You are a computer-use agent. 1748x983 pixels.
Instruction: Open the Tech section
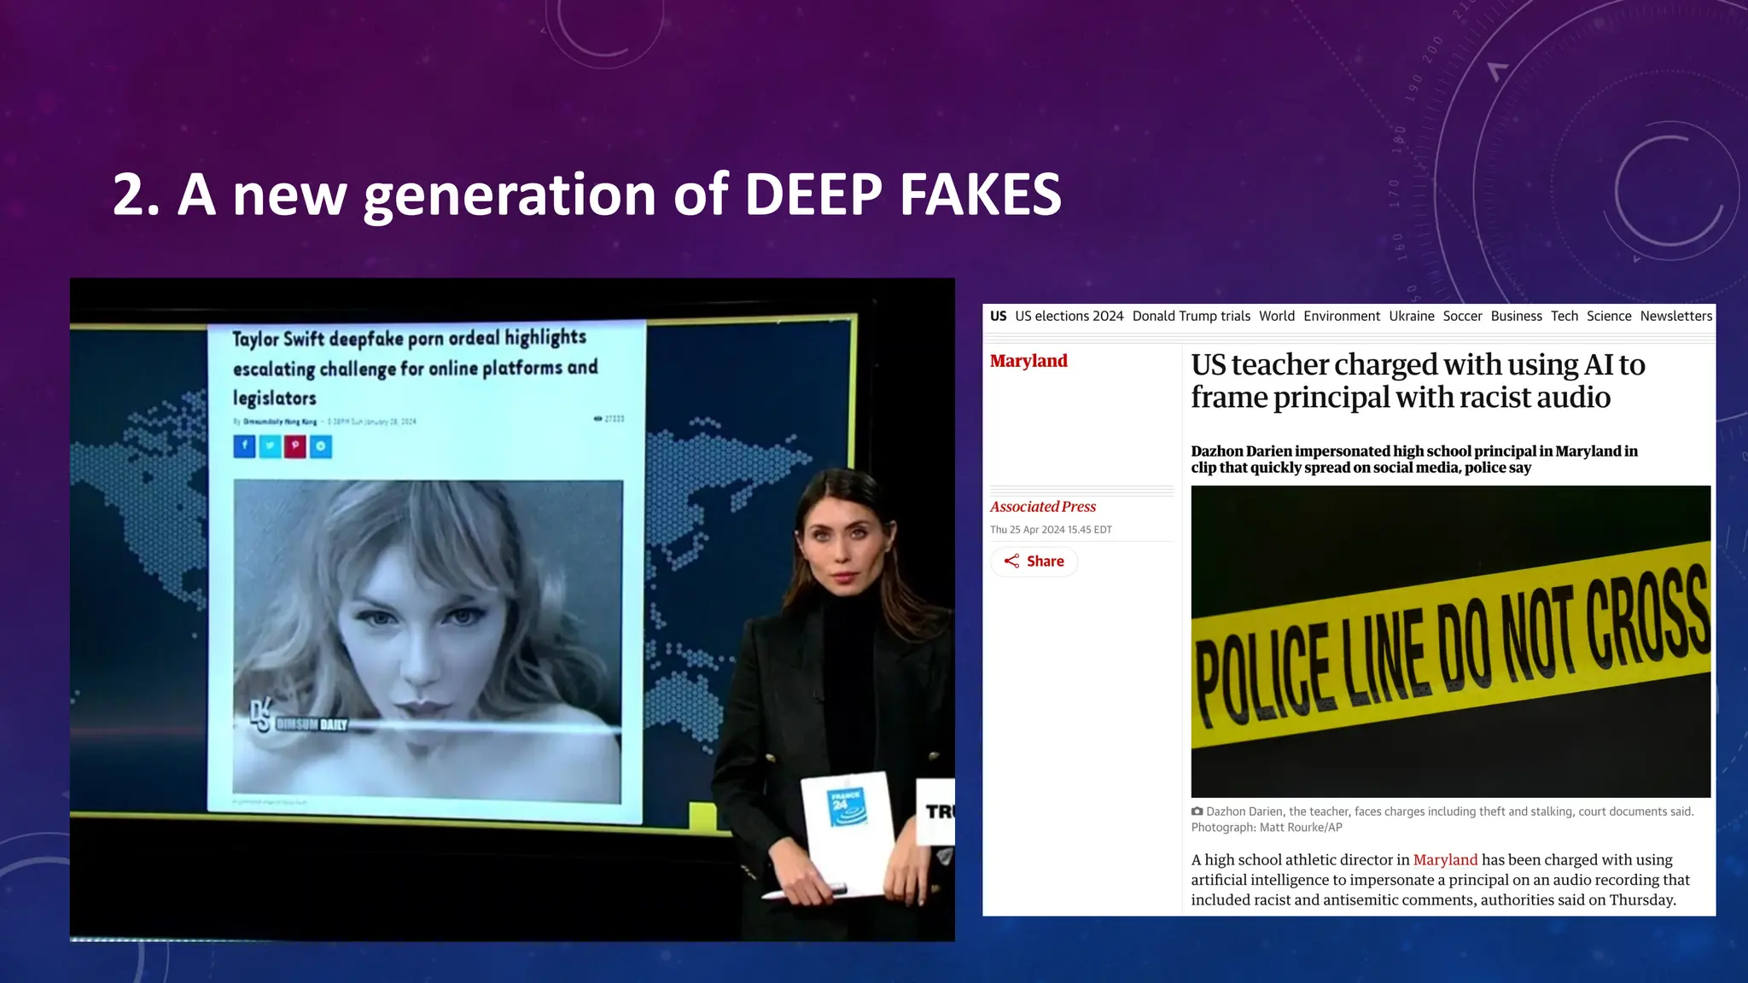click(1564, 316)
